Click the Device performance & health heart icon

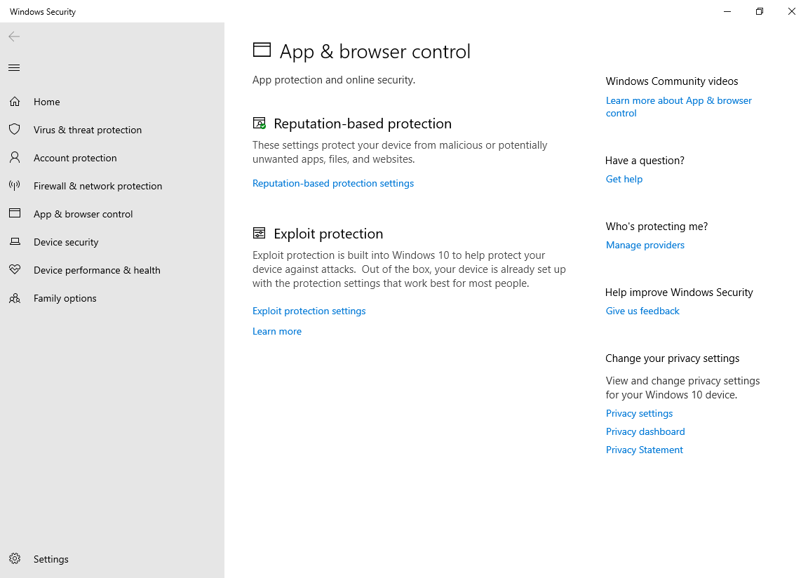tap(14, 270)
